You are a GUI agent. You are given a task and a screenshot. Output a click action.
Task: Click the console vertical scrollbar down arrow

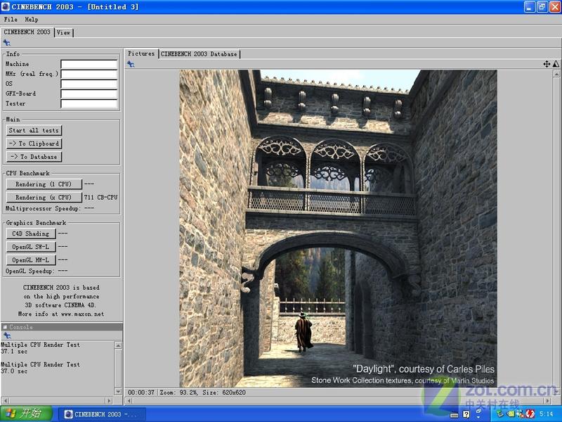[118, 391]
